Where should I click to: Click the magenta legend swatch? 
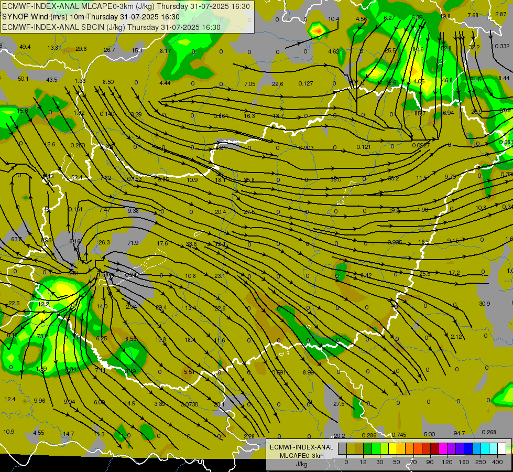point(443,448)
